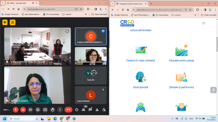Select the Programe școlare pentru opționale tab
The height and width of the screenshot is (122, 218).
point(130,4)
